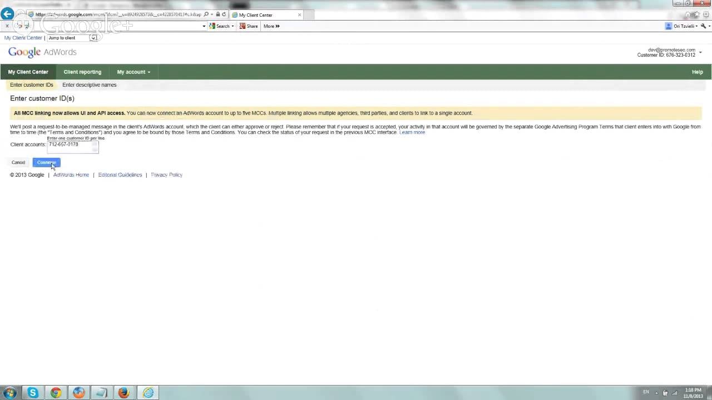Click the back navigation arrow

coord(7,14)
